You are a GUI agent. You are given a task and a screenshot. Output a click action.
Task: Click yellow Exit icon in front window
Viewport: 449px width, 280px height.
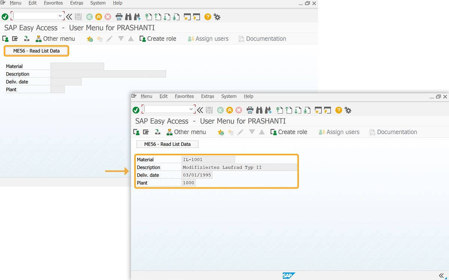230,110
